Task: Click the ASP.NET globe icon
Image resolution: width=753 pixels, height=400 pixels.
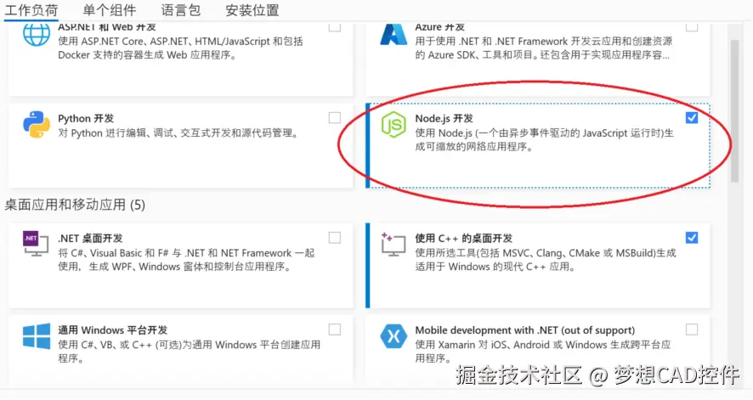Action: click(37, 34)
